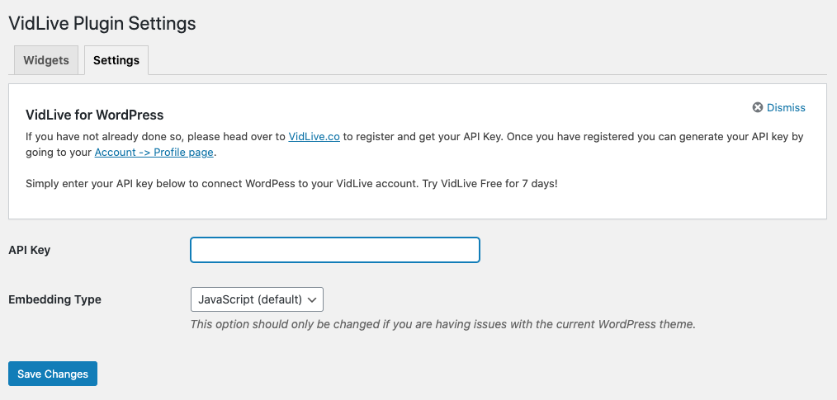Switch to the Widgets tab

[x=46, y=60]
